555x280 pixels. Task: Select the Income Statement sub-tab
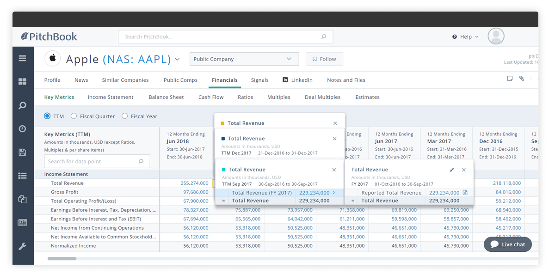111,97
